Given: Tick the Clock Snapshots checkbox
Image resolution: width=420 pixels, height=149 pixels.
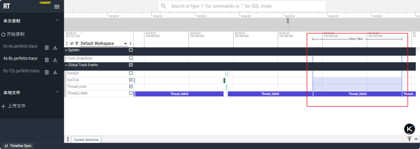Looking at the screenshot, I should [x=131, y=58].
